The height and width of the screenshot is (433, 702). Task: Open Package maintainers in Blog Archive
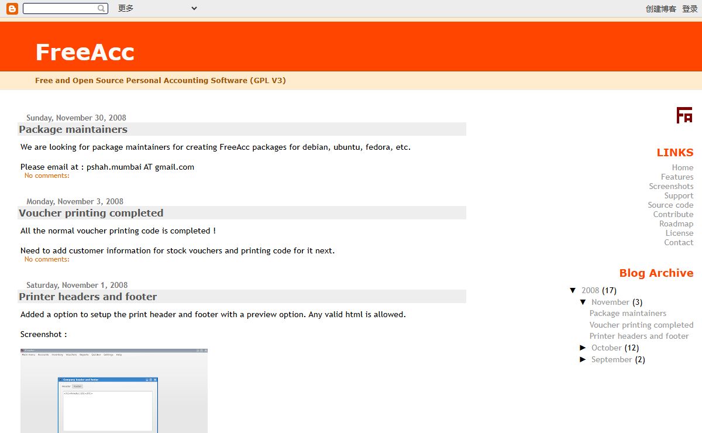point(628,313)
